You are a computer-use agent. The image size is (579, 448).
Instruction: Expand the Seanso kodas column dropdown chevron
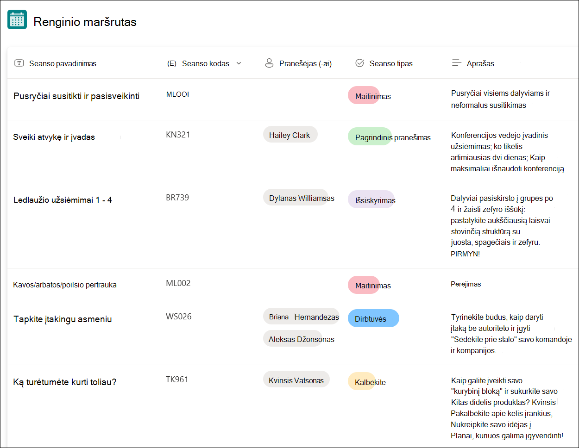(239, 63)
